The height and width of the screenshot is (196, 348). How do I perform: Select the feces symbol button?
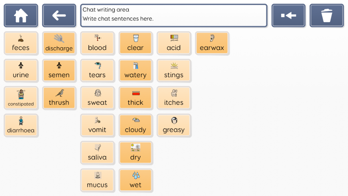click(21, 43)
